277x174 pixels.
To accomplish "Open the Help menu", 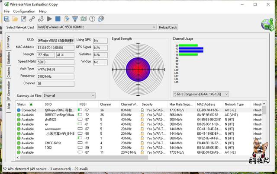I will click(43, 11).
